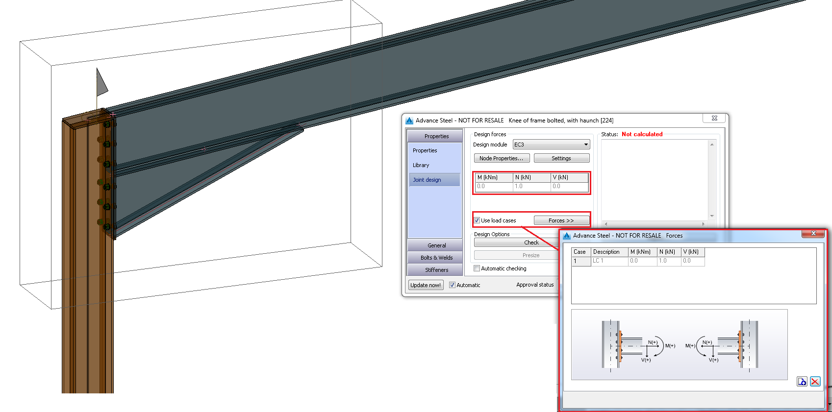832x412 pixels.
Task: Select the Properties page in the sidebar
Action: pyautogui.click(x=425, y=150)
